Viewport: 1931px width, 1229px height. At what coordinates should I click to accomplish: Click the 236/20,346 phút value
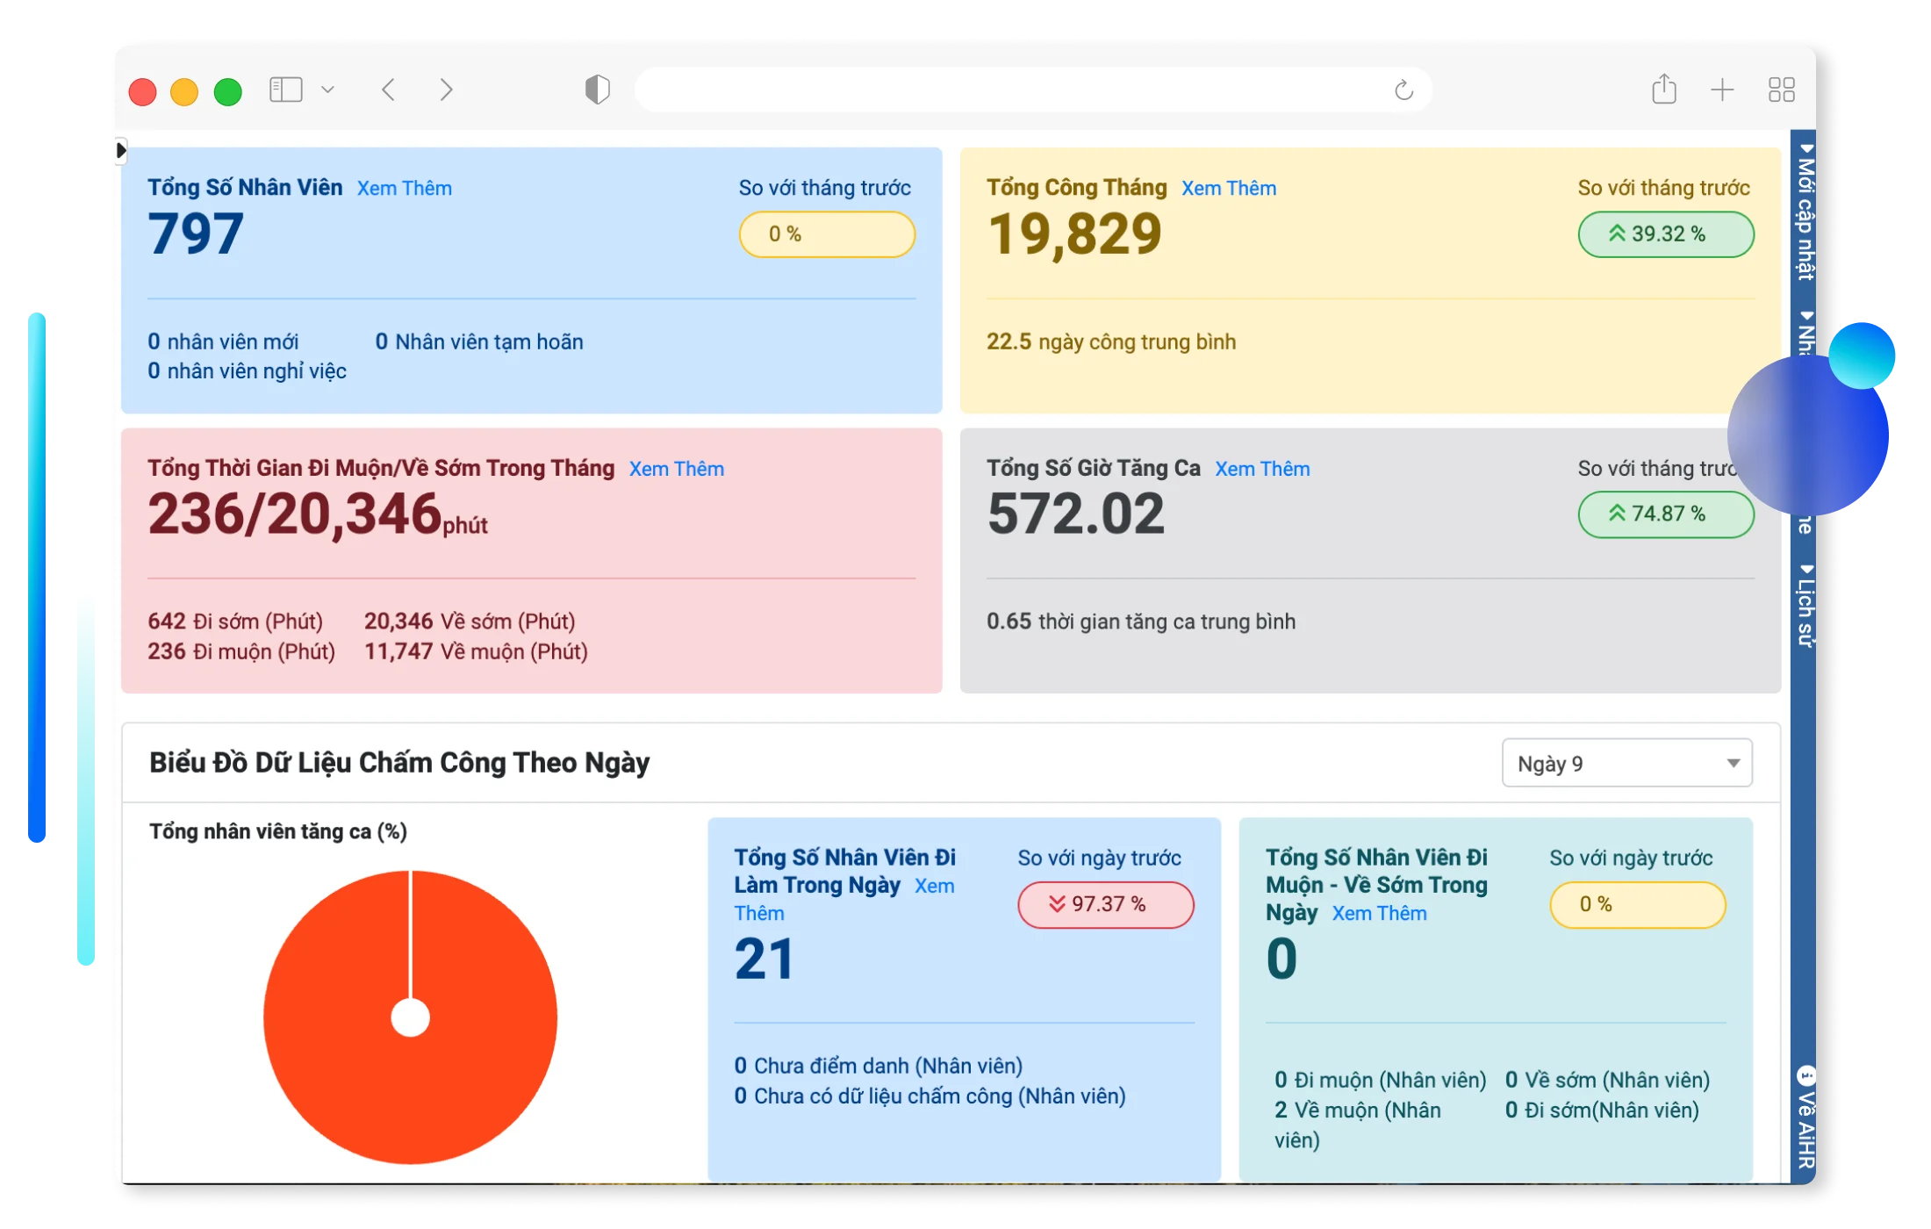coord(317,514)
